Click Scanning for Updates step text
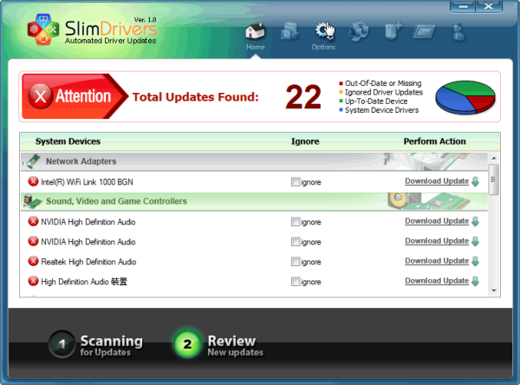Image resolution: width=520 pixels, height=385 pixels. [x=112, y=345]
